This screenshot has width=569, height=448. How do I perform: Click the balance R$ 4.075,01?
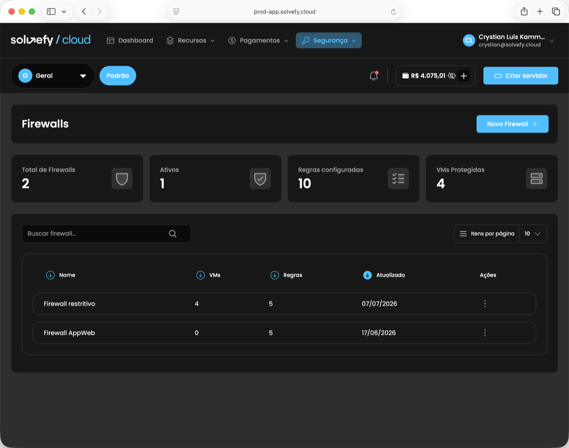[428, 76]
